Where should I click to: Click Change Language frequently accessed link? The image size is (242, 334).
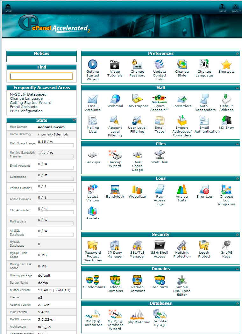click(26, 98)
